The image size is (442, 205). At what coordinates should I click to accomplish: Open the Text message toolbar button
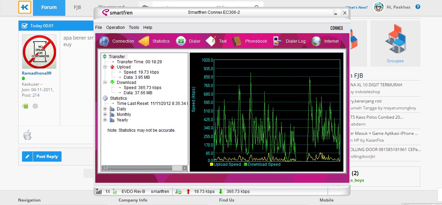(x=216, y=41)
